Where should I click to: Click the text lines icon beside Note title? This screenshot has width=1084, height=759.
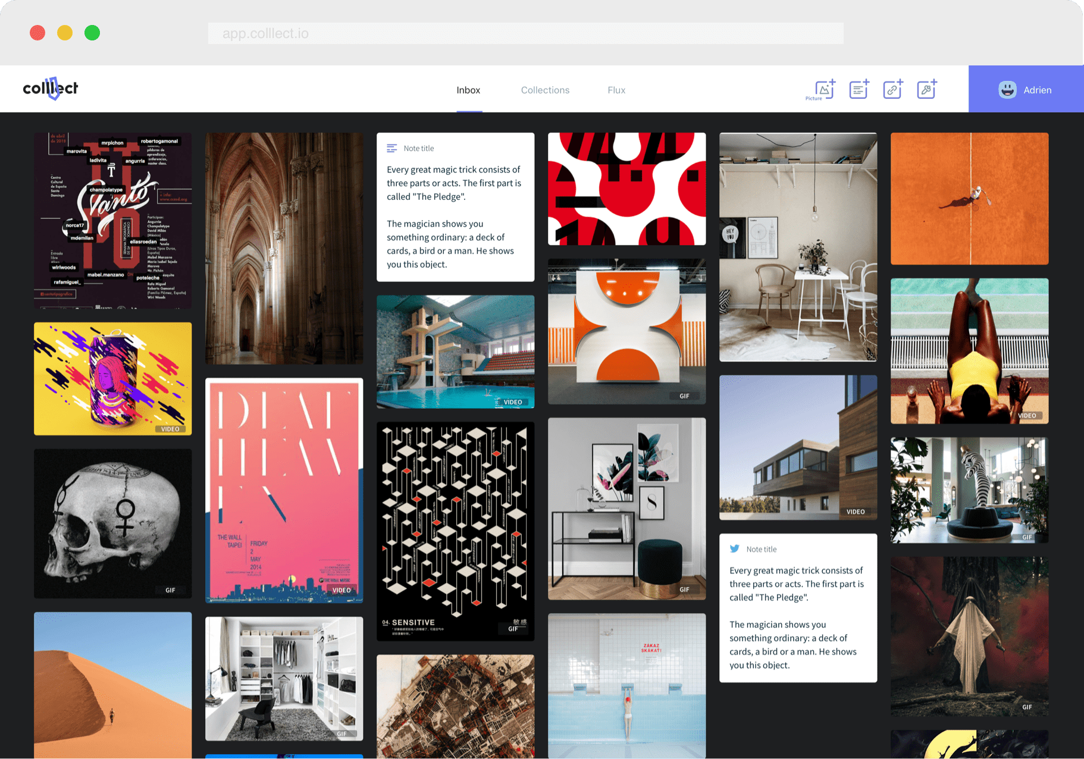(x=391, y=148)
